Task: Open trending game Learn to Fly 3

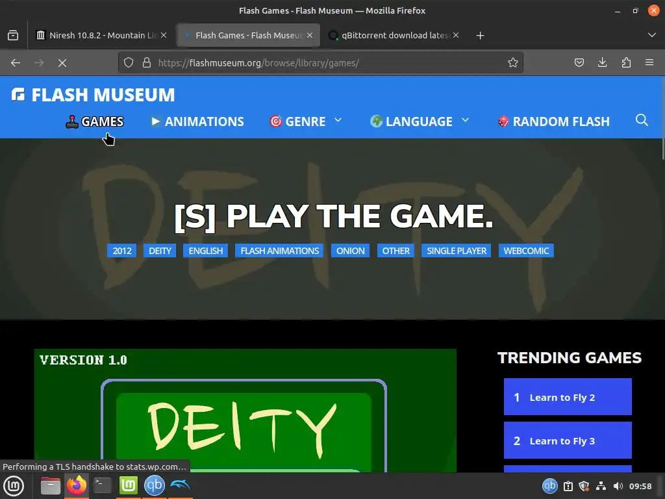Action: pos(568,441)
